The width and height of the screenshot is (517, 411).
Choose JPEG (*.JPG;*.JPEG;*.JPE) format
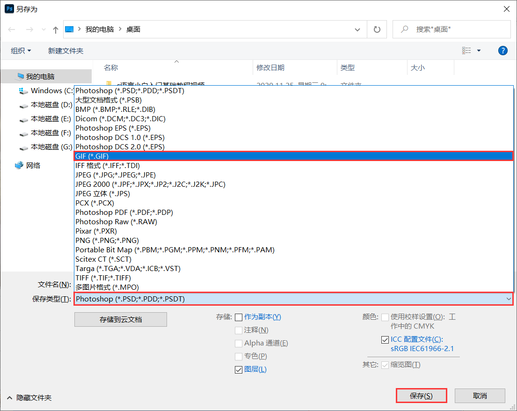293,175
